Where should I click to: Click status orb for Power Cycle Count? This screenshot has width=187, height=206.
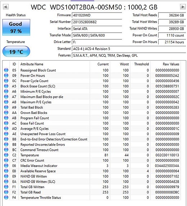tap(6, 81)
